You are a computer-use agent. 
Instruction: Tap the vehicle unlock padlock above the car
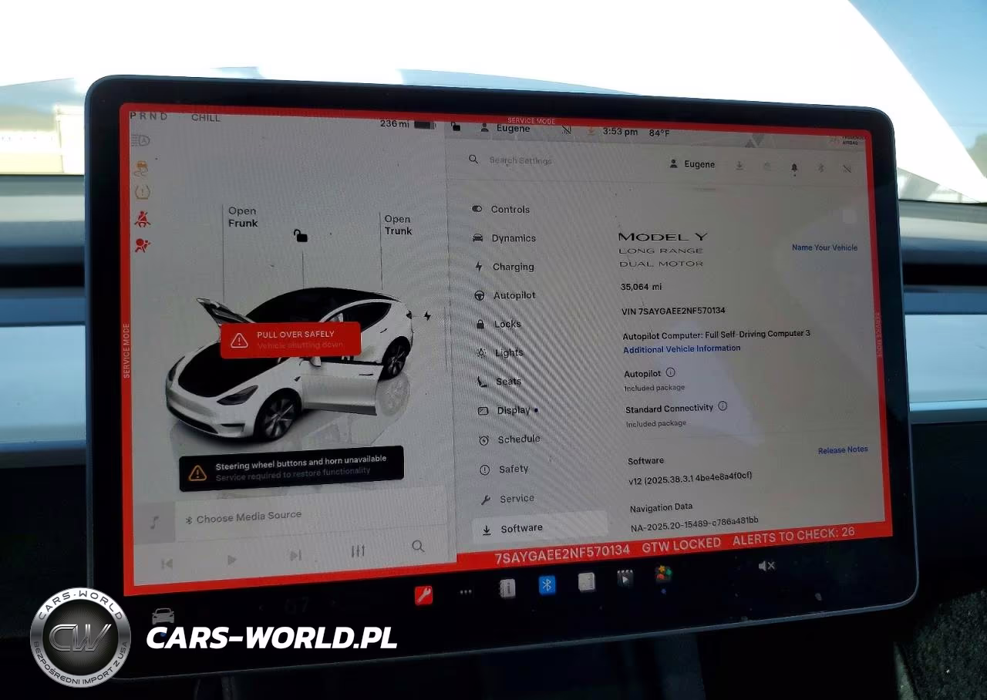coord(301,235)
